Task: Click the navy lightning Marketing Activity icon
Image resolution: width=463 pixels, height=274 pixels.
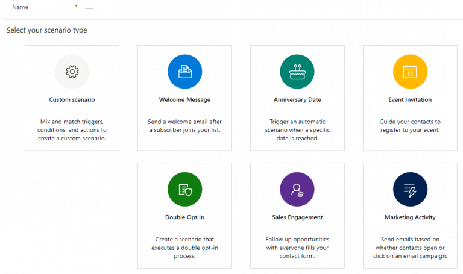Action: [410, 190]
